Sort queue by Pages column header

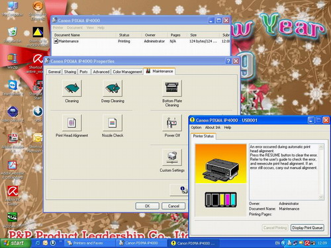point(177,35)
